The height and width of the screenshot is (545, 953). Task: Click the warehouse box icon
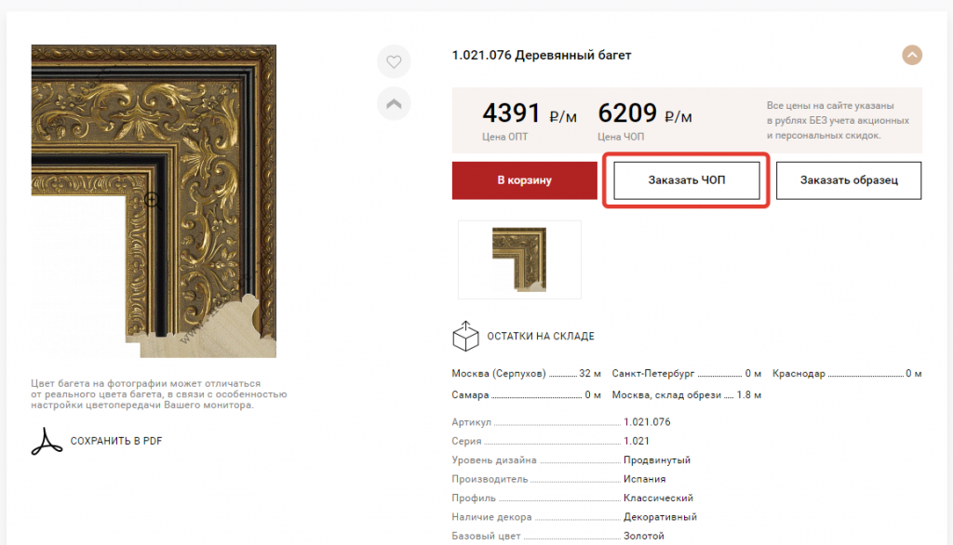point(464,336)
